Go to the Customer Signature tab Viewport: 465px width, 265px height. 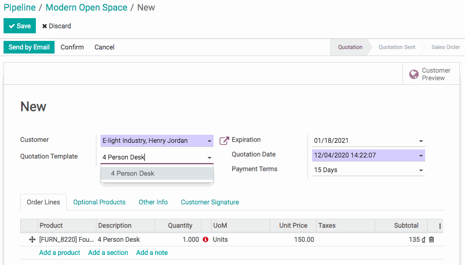[x=210, y=202]
